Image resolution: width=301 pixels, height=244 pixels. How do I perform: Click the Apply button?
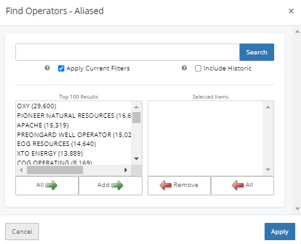280,232
